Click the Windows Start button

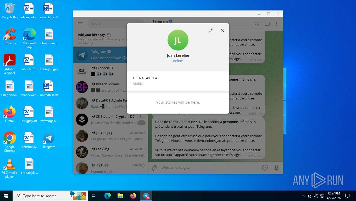coord(6,196)
